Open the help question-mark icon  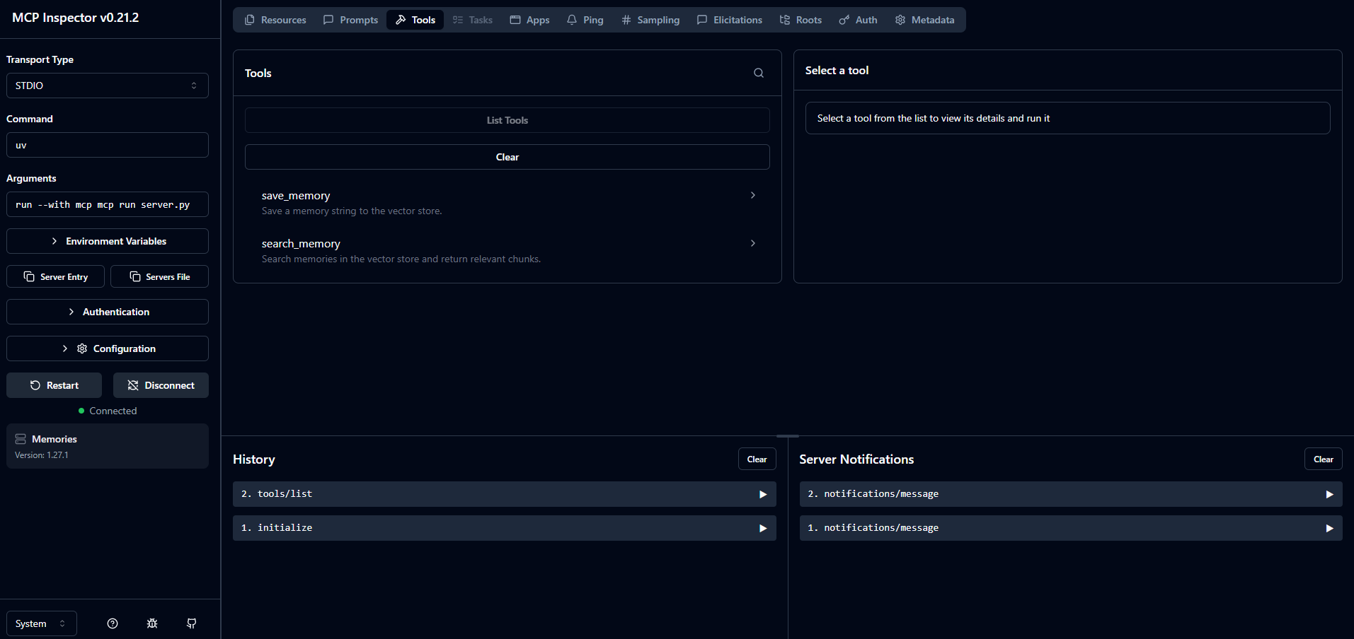click(x=113, y=623)
